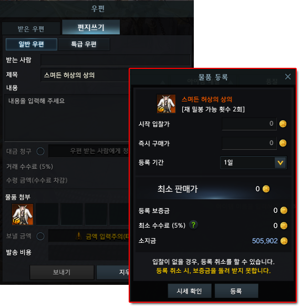
Task: Click gold coin icon beside 즉시 구매가
Action: pos(283,143)
